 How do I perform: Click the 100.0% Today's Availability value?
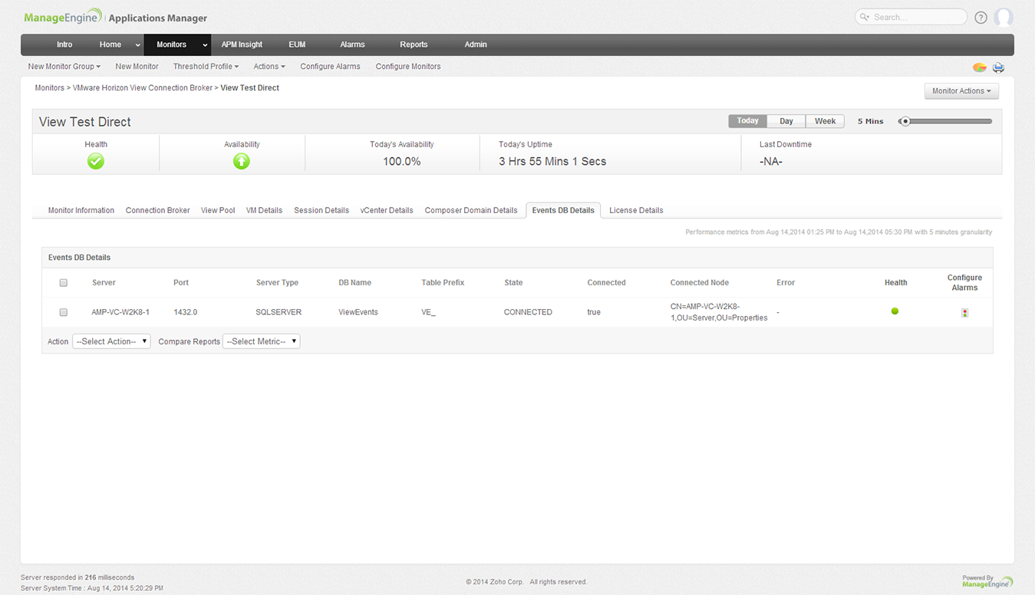click(x=402, y=162)
